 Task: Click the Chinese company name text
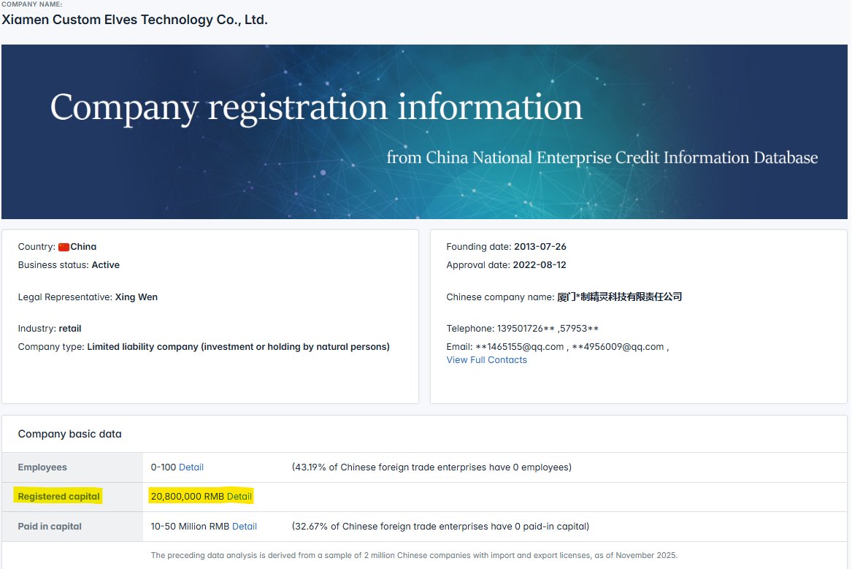[619, 297]
